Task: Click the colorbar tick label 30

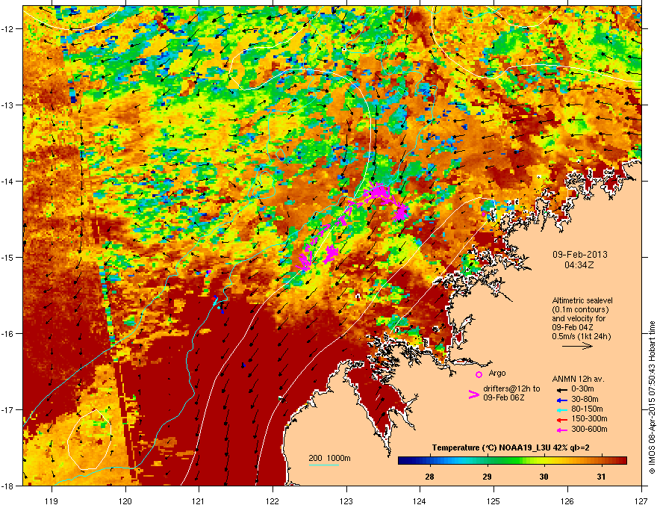Action: click(544, 477)
